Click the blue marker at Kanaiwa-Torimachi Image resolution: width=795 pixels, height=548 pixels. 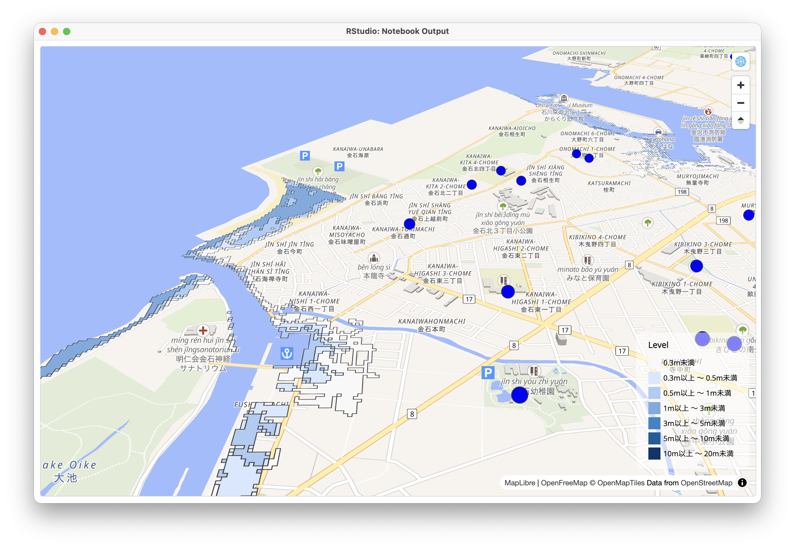pos(409,224)
